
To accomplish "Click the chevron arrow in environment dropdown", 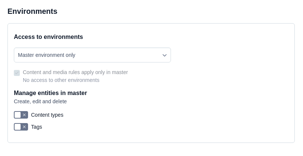I will tap(165, 55).
